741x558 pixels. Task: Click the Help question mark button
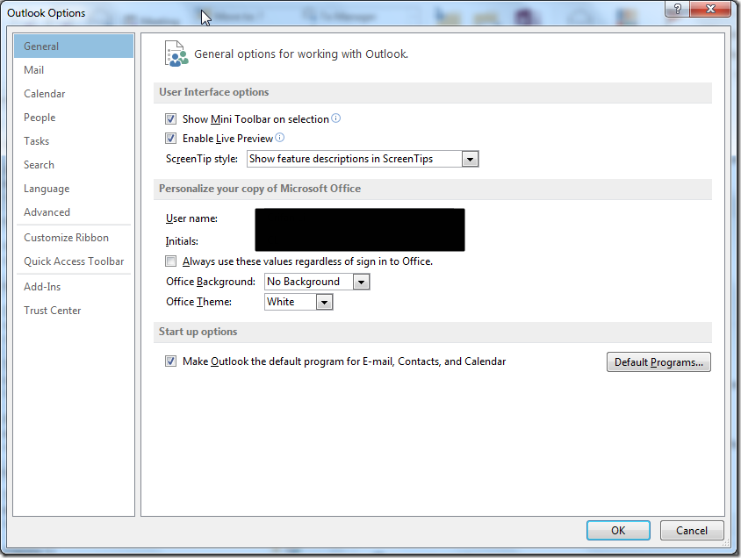tap(677, 9)
